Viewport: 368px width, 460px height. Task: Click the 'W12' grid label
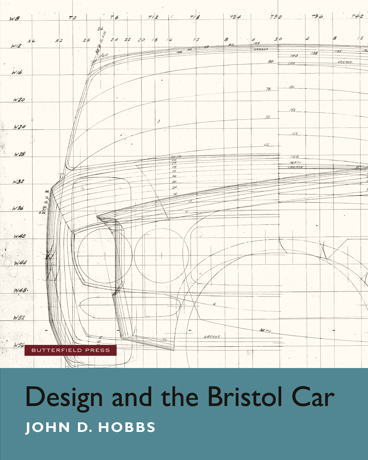point(16,46)
